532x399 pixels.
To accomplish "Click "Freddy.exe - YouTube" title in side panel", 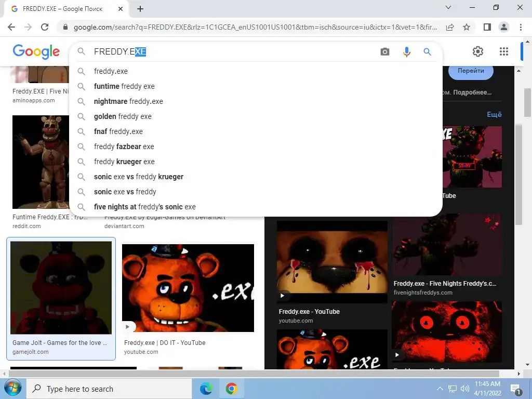I will (309, 312).
